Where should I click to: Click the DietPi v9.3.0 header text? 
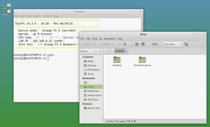tap(26, 24)
